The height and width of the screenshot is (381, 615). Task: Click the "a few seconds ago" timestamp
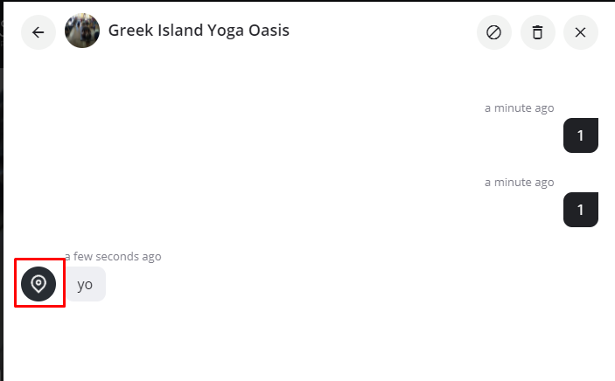(113, 257)
